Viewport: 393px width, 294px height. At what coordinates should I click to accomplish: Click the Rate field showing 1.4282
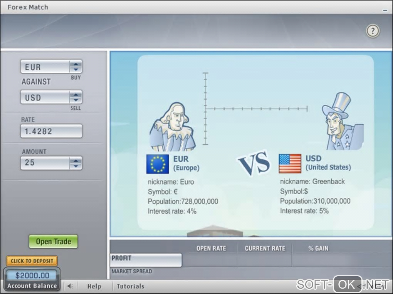[x=51, y=131]
